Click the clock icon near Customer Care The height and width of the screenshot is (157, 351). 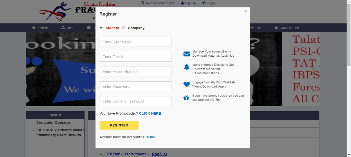pos(142,3)
